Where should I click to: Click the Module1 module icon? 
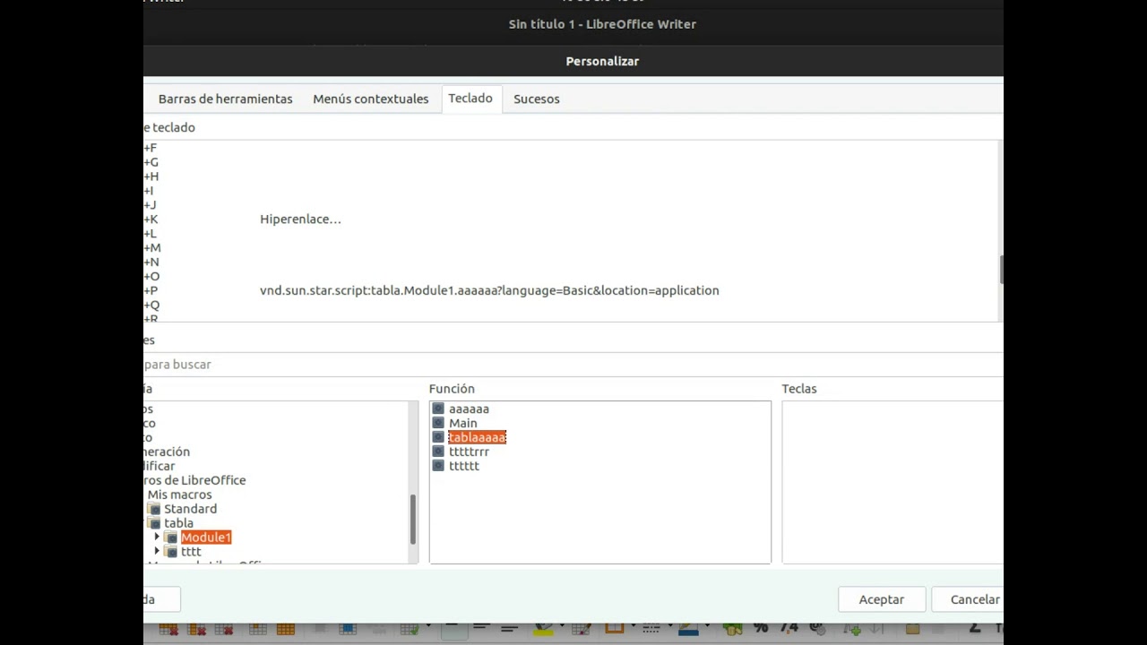pos(171,537)
